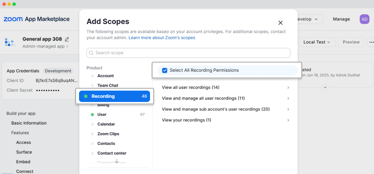Open Features section in sidebar
The width and height of the screenshot is (374, 174).
[x=20, y=133]
